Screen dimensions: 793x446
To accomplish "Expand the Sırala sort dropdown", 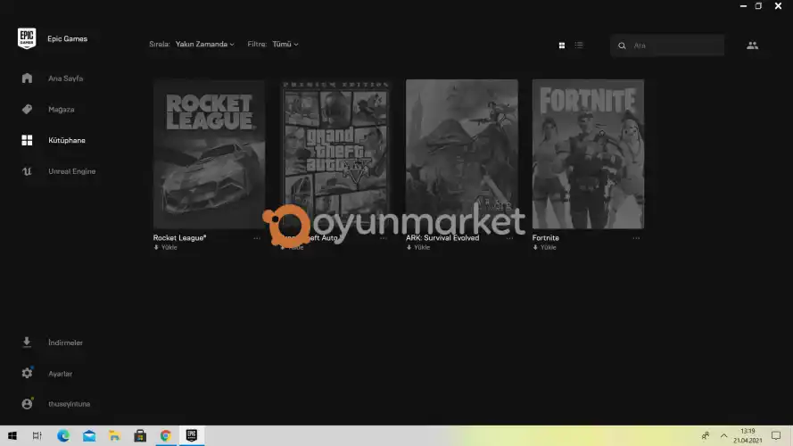I will [204, 44].
